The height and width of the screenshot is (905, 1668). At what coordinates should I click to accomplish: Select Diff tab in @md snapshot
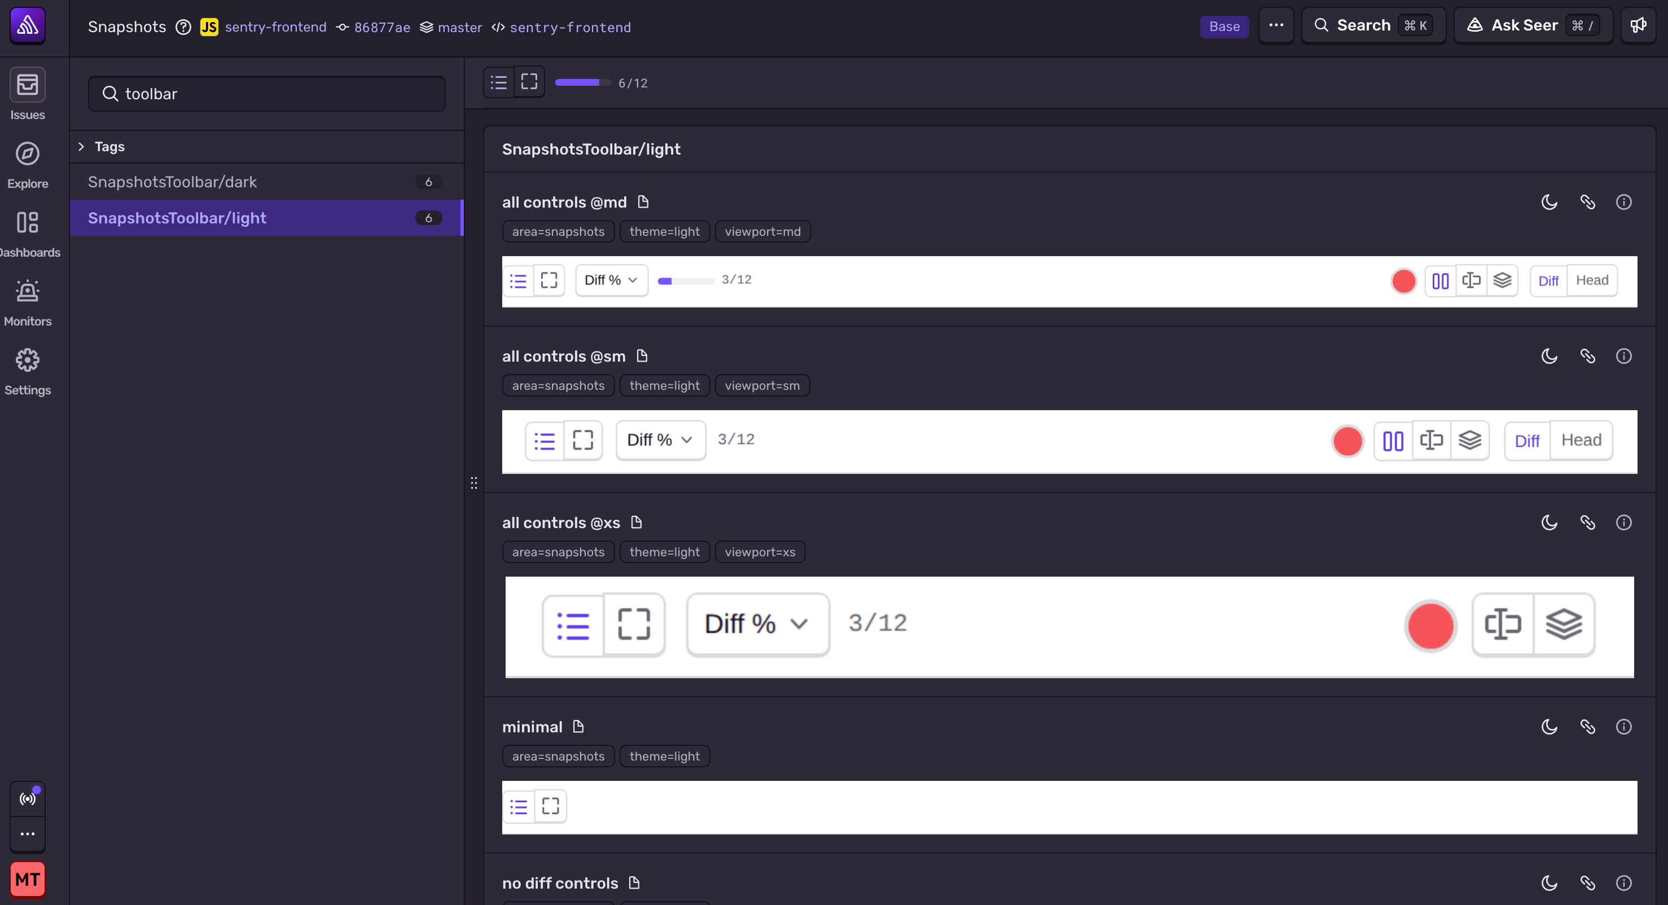[x=1548, y=280]
